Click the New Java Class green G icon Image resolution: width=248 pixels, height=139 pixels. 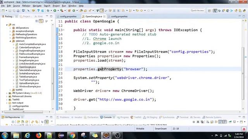[x=74, y=10]
